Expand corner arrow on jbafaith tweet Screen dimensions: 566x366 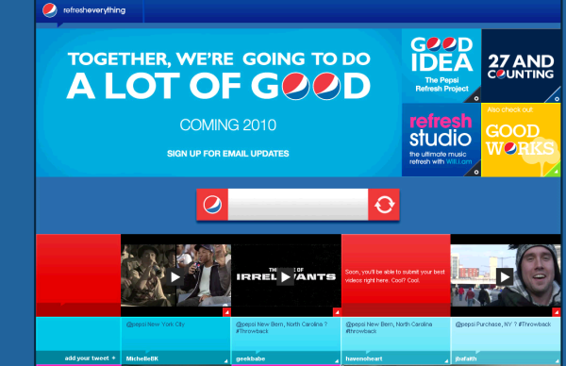point(557,360)
